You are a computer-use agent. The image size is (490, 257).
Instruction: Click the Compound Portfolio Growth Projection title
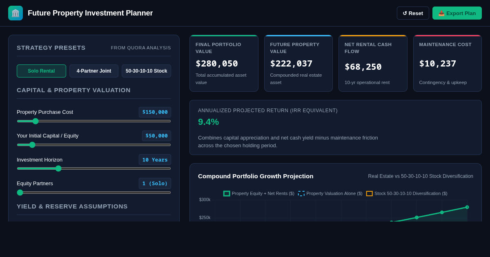pos(256,176)
